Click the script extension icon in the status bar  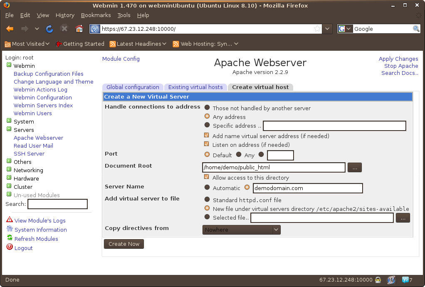(391, 280)
